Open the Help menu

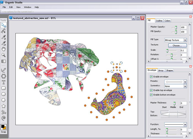pos(37,7)
